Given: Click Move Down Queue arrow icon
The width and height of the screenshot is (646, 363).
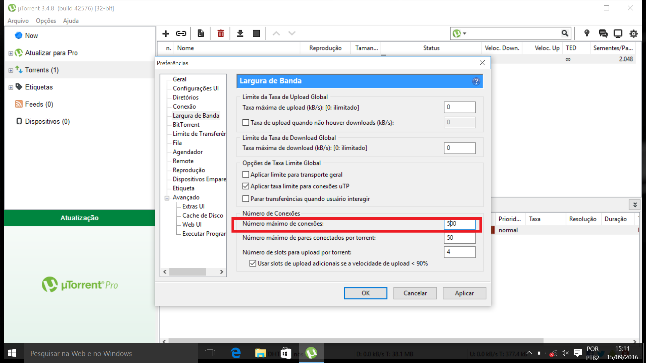Looking at the screenshot, I should tap(292, 33).
